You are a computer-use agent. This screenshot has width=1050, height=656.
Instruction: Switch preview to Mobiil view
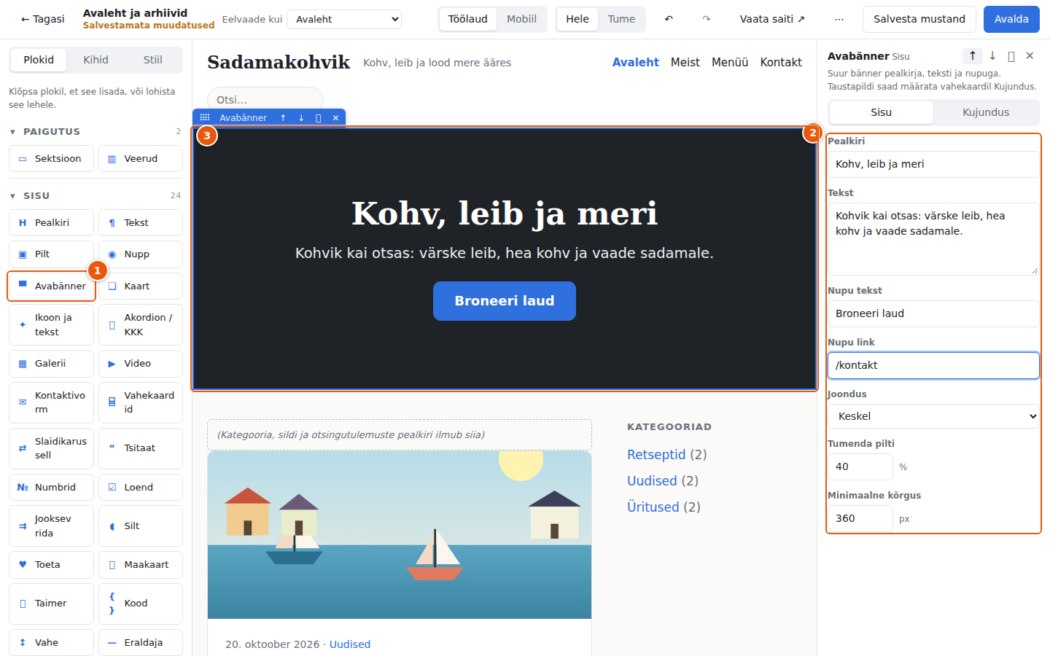pyautogui.click(x=521, y=19)
